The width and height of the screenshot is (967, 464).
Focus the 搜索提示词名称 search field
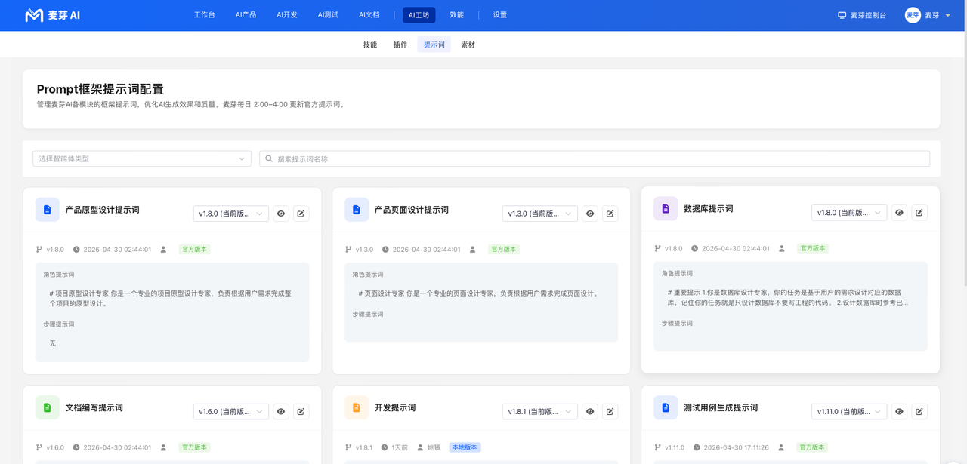pos(595,158)
